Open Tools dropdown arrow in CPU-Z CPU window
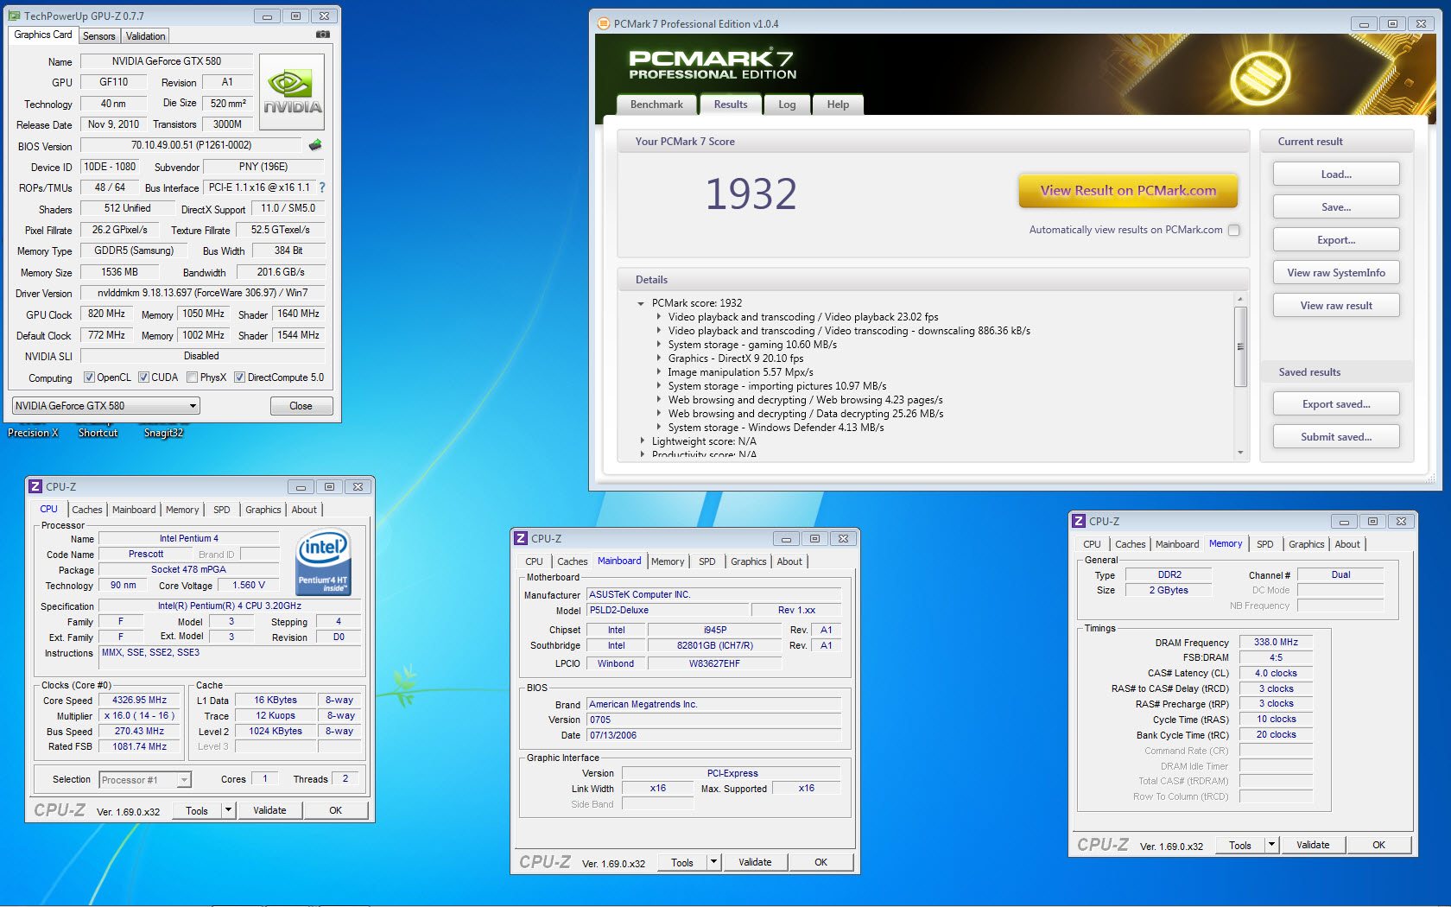 [228, 810]
